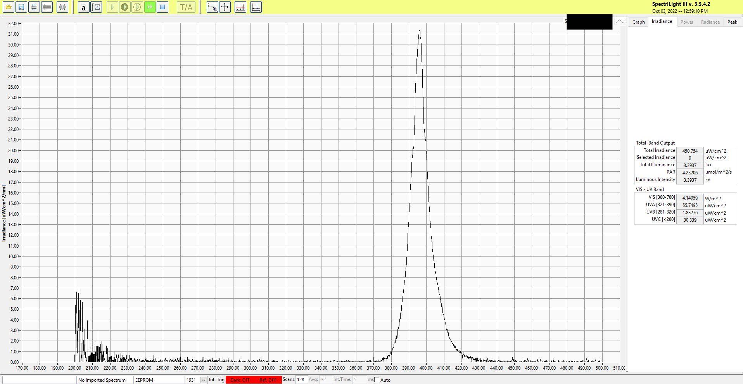743x384 pixels.
Task: Click the 170.00 x-axis minimum label
Action: tap(22, 368)
